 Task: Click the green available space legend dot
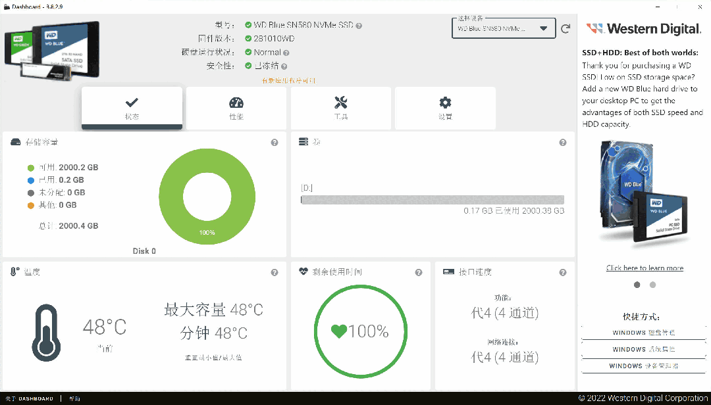click(x=31, y=168)
